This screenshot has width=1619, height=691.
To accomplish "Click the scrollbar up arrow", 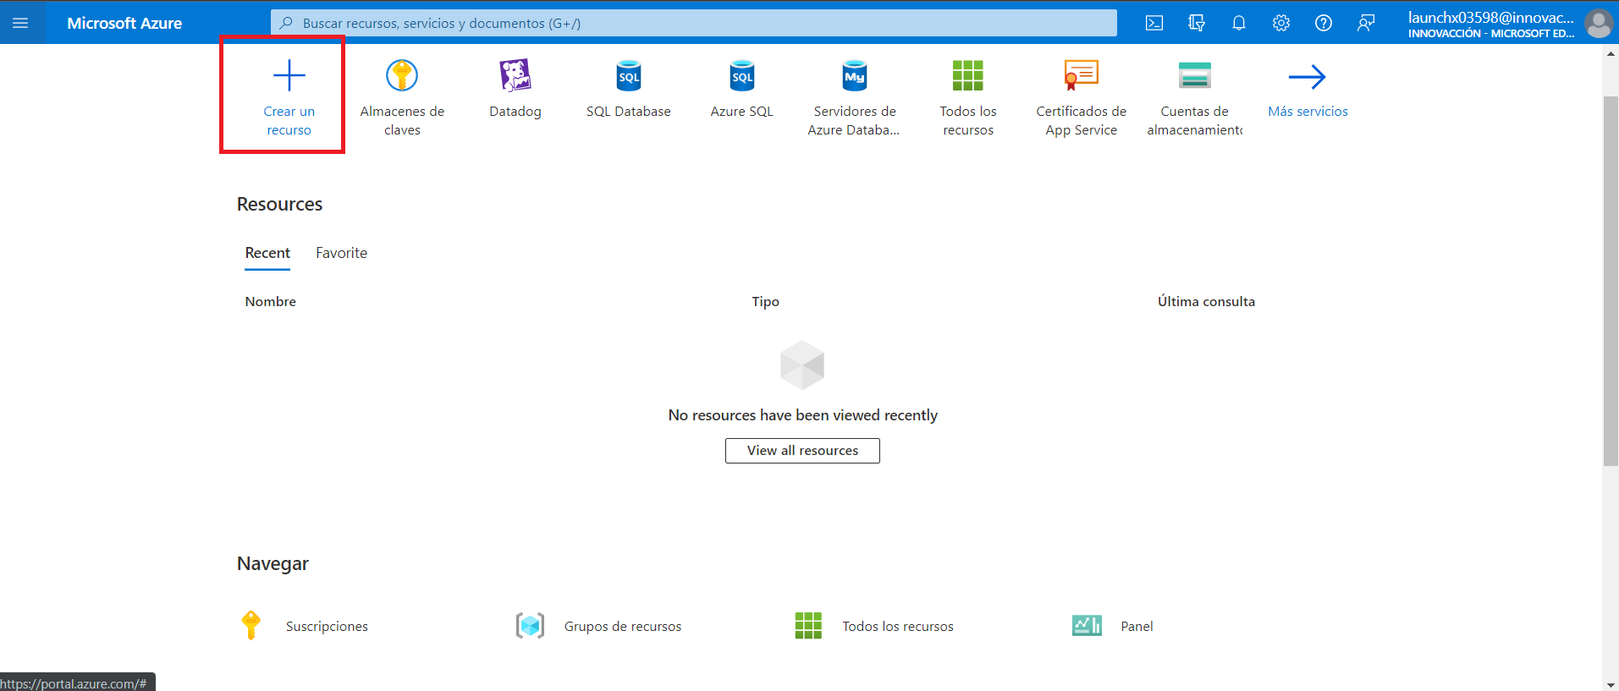I will click(1611, 52).
